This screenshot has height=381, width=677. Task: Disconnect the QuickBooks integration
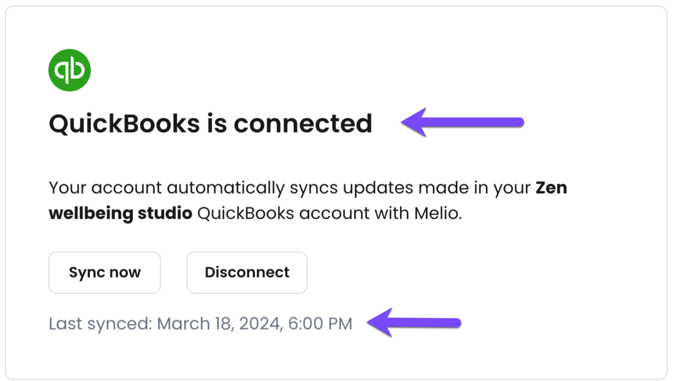[x=247, y=272]
